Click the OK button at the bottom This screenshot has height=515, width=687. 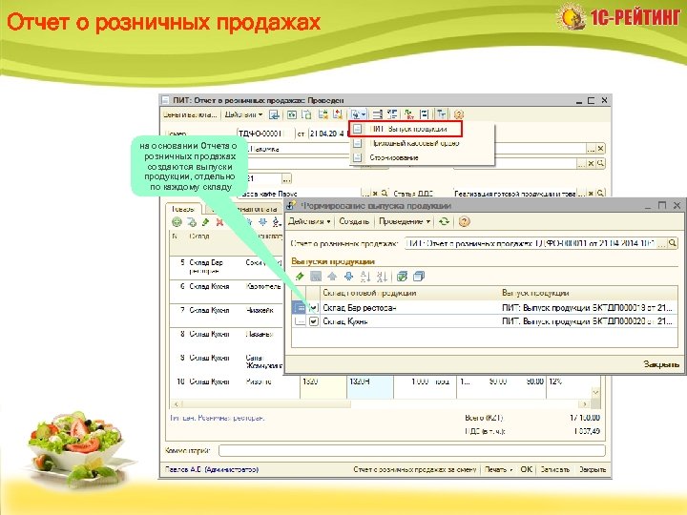526,469
